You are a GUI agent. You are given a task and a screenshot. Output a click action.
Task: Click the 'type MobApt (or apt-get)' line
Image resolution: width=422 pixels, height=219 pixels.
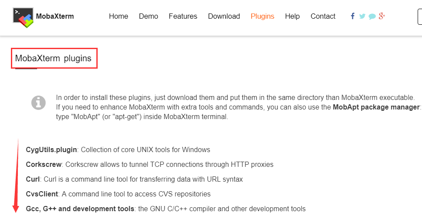[x=142, y=117]
